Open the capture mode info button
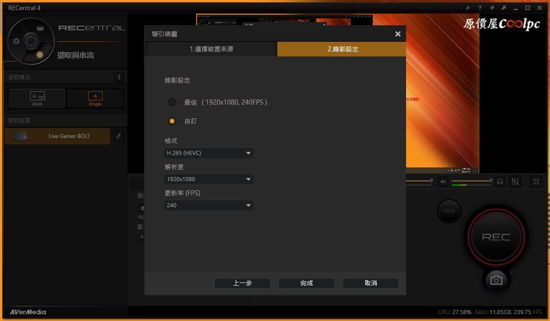The image size is (550, 321). (119, 77)
